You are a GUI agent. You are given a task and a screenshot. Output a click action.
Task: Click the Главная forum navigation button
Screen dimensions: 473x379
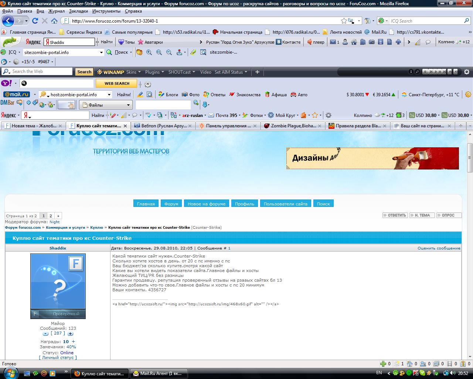(146, 204)
